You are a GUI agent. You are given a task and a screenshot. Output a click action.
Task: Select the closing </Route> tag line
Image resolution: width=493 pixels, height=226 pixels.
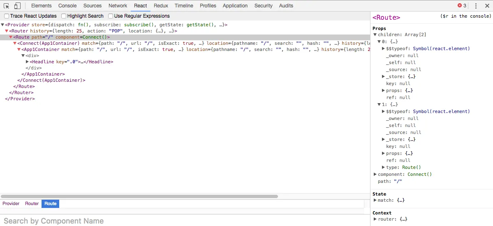pyautogui.click(x=24, y=86)
